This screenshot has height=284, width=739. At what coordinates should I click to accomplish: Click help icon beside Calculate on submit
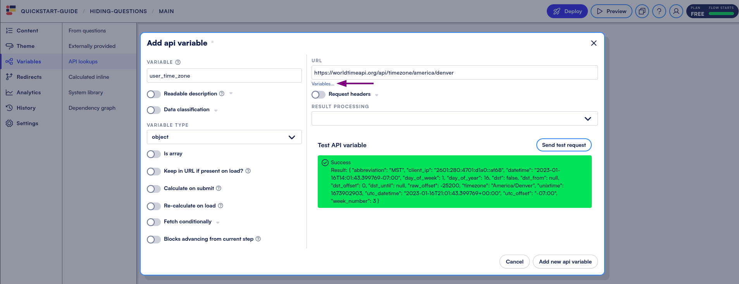[x=219, y=188]
